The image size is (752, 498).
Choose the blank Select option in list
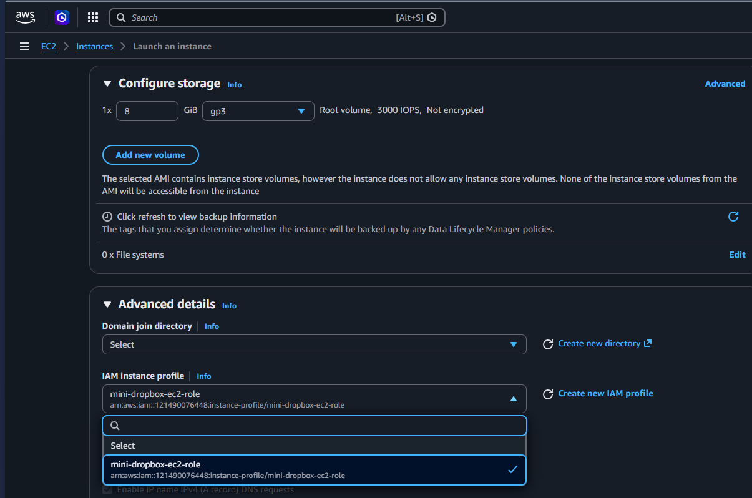314,446
